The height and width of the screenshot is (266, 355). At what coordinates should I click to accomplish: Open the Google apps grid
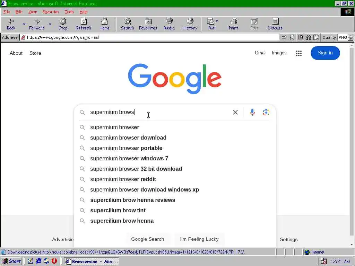click(298, 53)
